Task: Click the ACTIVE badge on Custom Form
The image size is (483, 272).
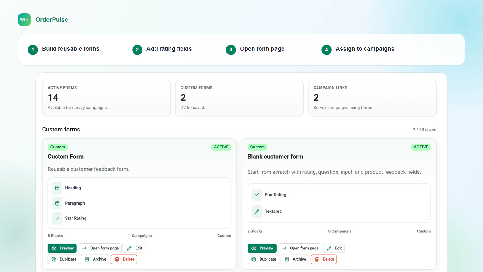Action: [x=221, y=147]
